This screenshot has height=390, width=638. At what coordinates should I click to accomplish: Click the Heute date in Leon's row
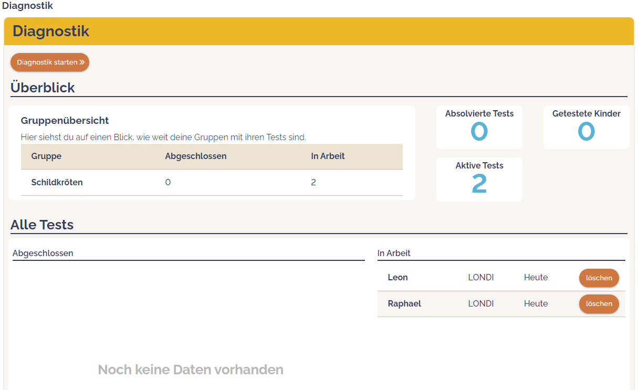coord(536,278)
